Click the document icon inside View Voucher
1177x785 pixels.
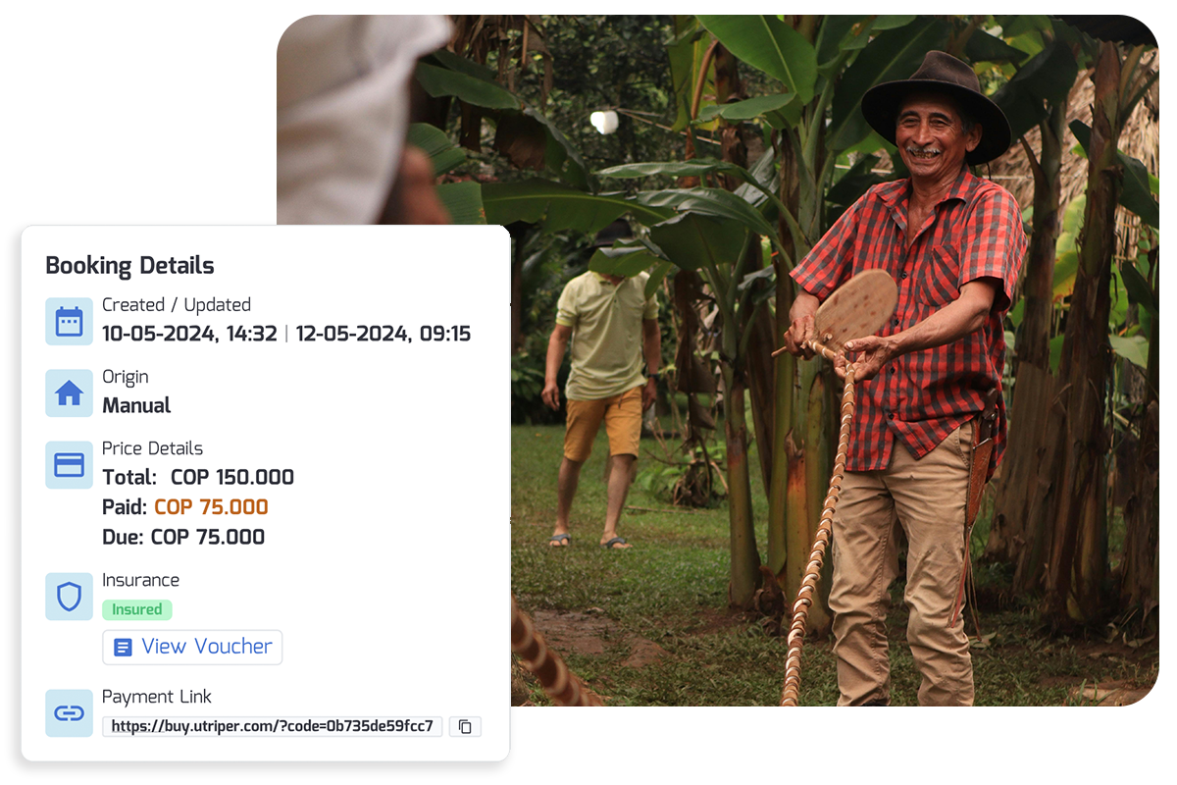123,648
